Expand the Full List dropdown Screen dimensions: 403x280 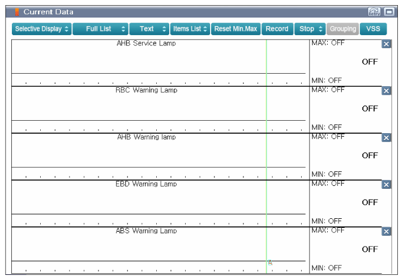pyautogui.click(x=101, y=29)
